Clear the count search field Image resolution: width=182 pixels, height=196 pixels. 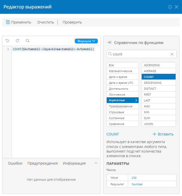172,54
